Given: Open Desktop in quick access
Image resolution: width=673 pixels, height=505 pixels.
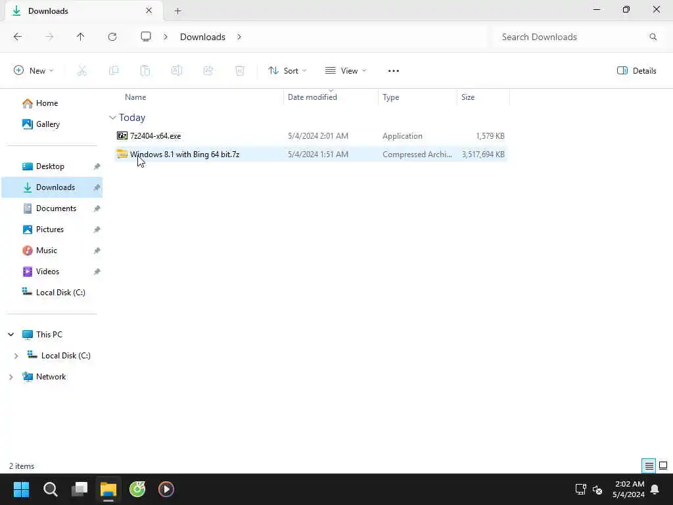Looking at the screenshot, I should pyautogui.click(x=50, y=166).
